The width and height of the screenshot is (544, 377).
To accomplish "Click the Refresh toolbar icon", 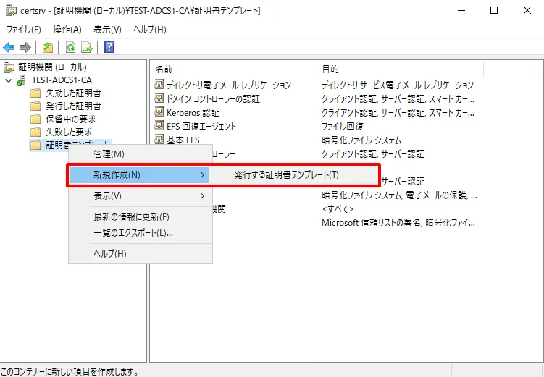I will click(71, 47).
